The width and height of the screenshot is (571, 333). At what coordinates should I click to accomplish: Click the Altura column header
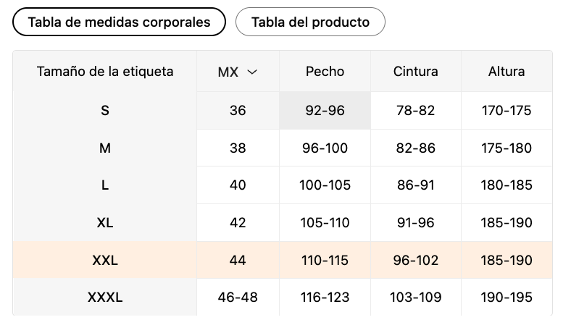point(507,72)
